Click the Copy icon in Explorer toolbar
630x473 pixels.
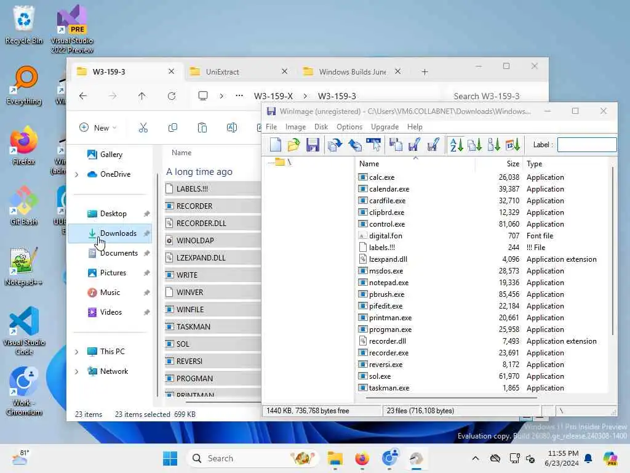coord(173,128)
